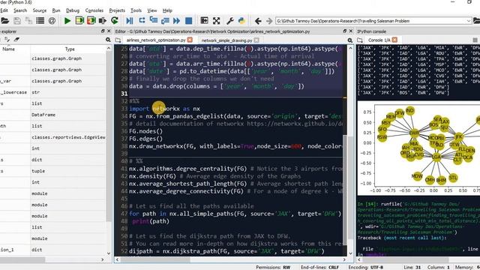Browse console tabs folder icon
The width and height of the screenshot is (480, 270).
[x=360, y=40]
